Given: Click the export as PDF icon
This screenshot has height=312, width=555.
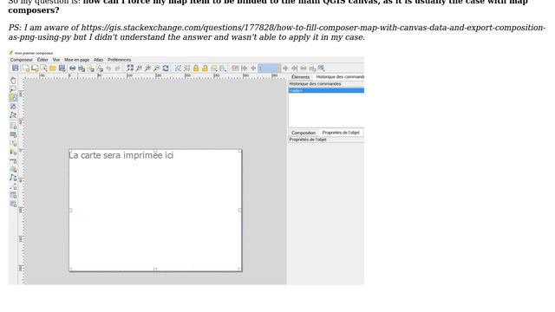Looking at the screenshot, I should click(100, 68).
